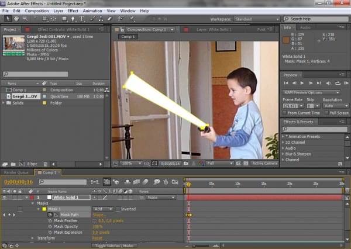The image size is (351, 249).
Task: Click the Mask Feather stopwatch icon
Action: [50, 221]
